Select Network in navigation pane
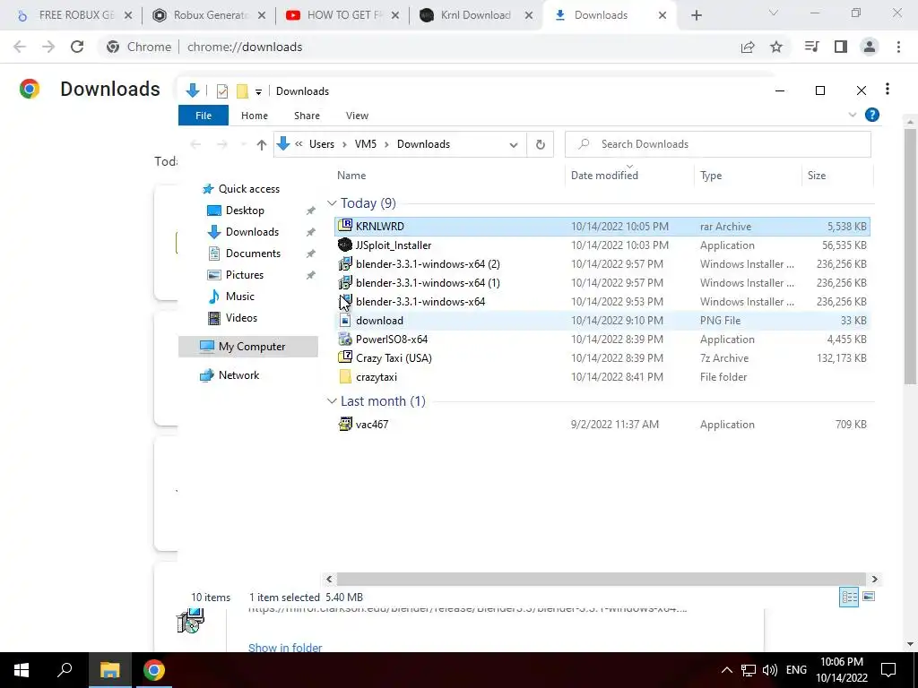Image resolution: width=918 pixels, height=688 pixels. (x=238, y=375)
